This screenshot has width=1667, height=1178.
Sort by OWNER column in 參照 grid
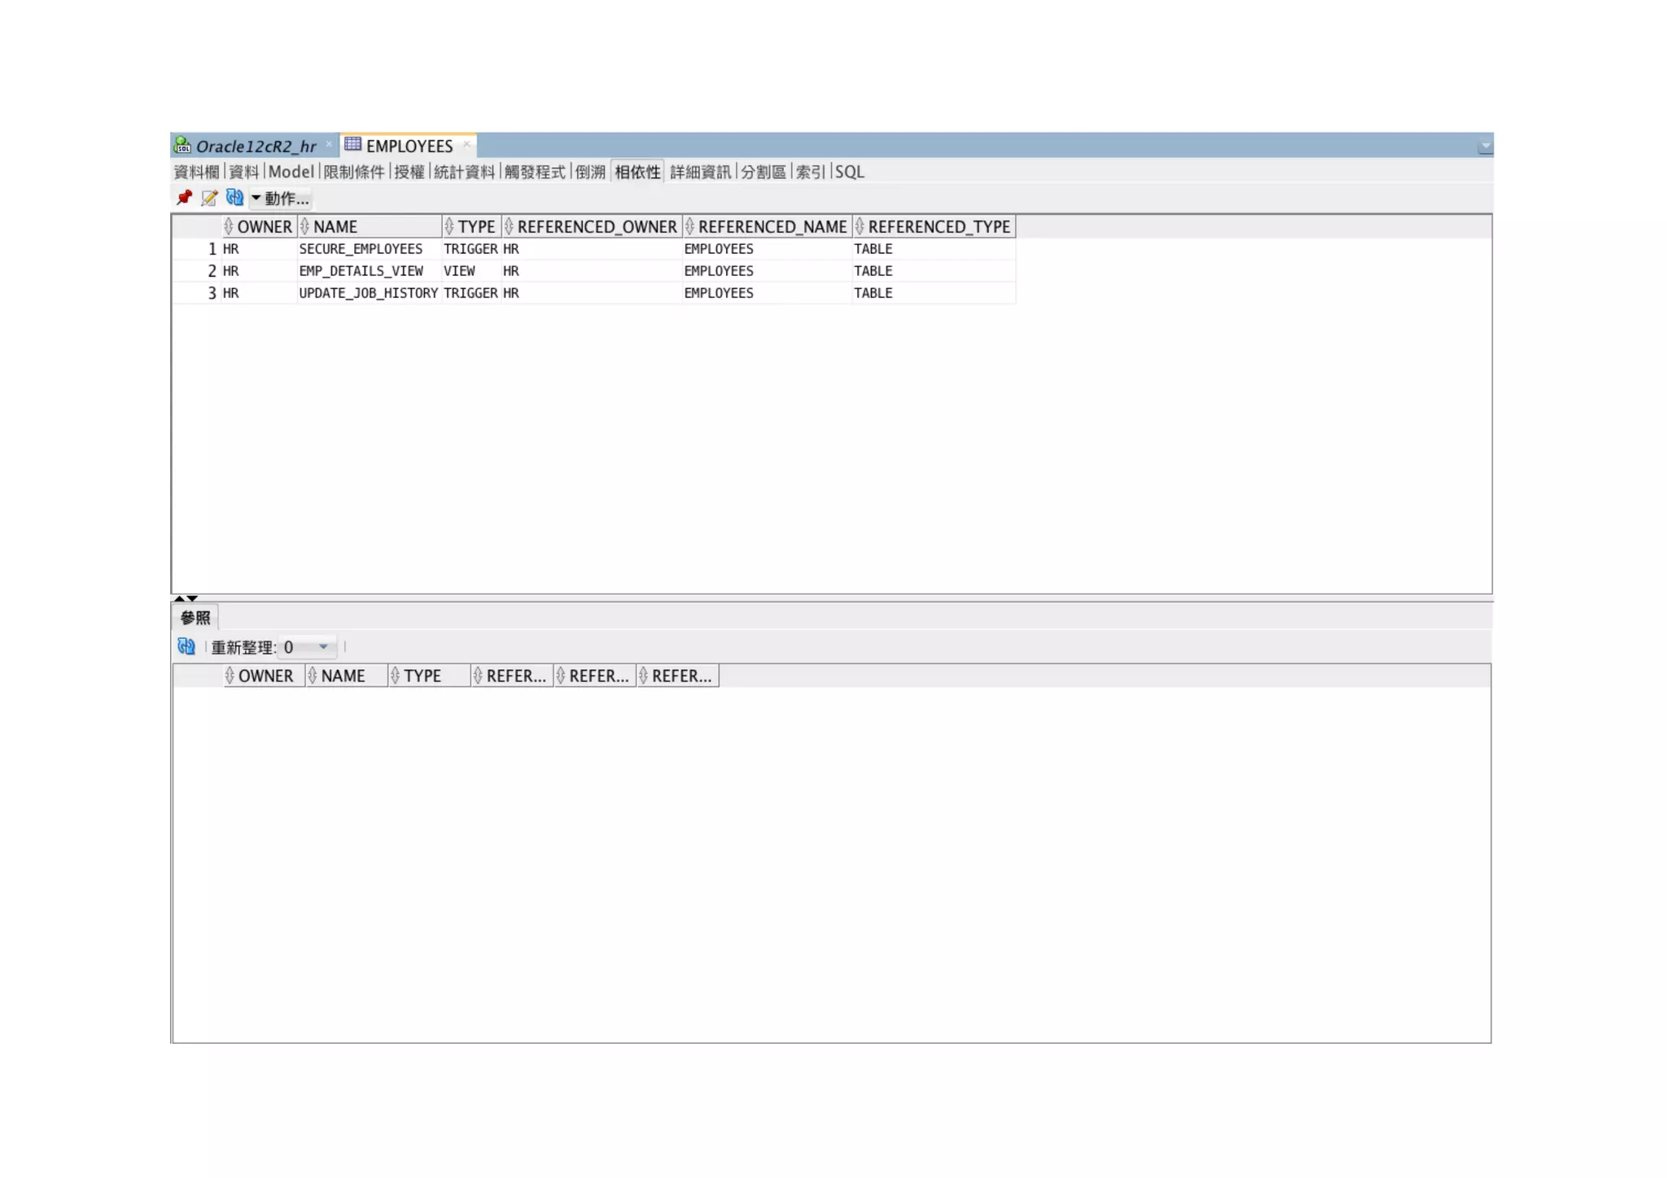264,676
